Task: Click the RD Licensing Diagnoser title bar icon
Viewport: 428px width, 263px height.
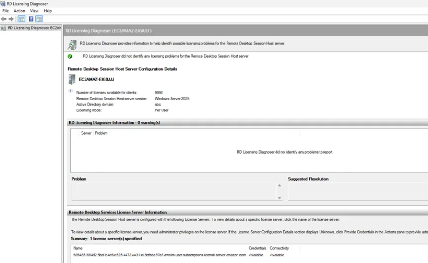Action: (x=3, y=4)
